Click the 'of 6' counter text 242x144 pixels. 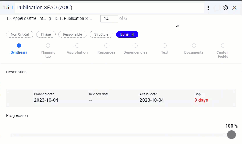coord(123,18)
